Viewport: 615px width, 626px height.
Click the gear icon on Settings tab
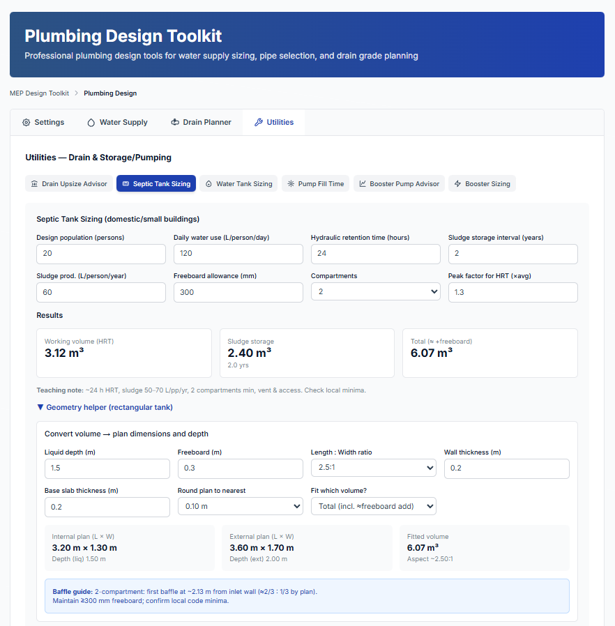coord(26,123)
